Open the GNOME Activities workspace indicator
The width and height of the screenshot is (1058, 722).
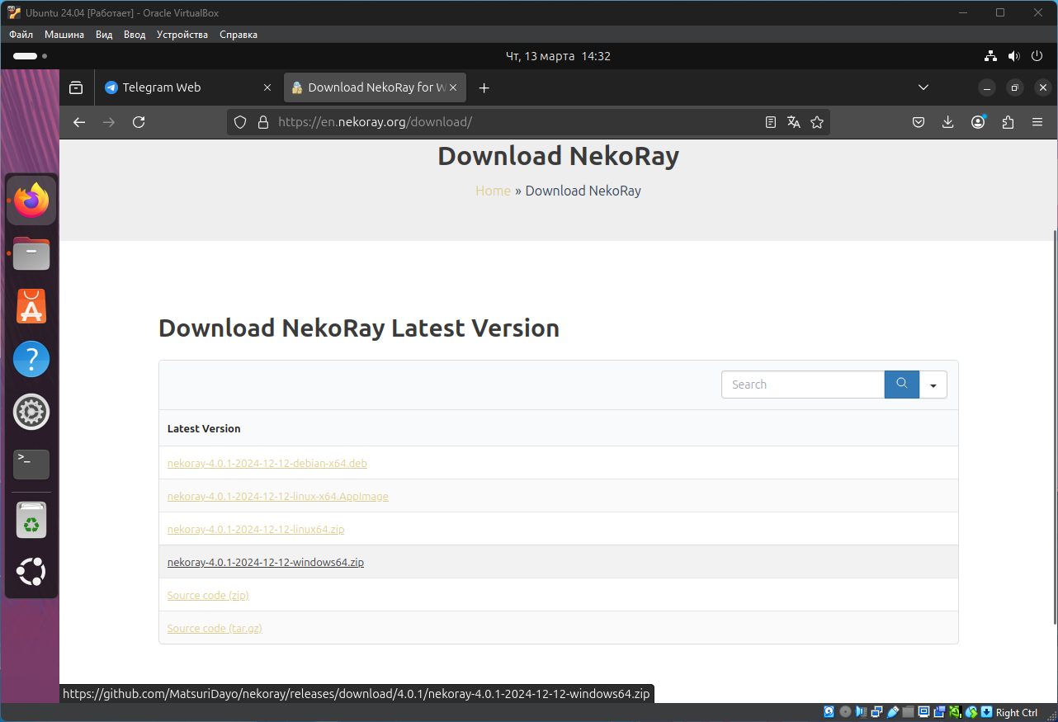point(30,56)
